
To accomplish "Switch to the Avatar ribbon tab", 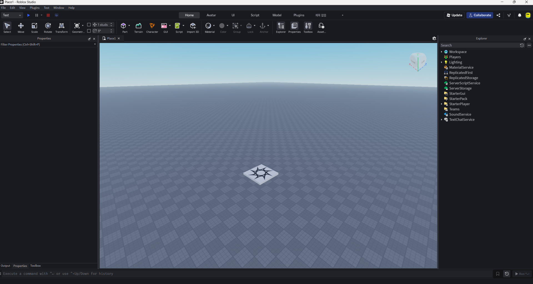I will [211, 15].
